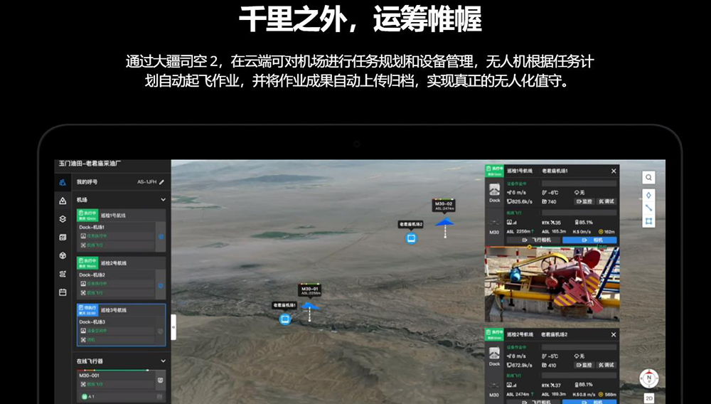The width and height of the screenshot is (711, 404).
Task: Click the 老君庙机场2 dock marker on map
Action: tap(411, 238)
